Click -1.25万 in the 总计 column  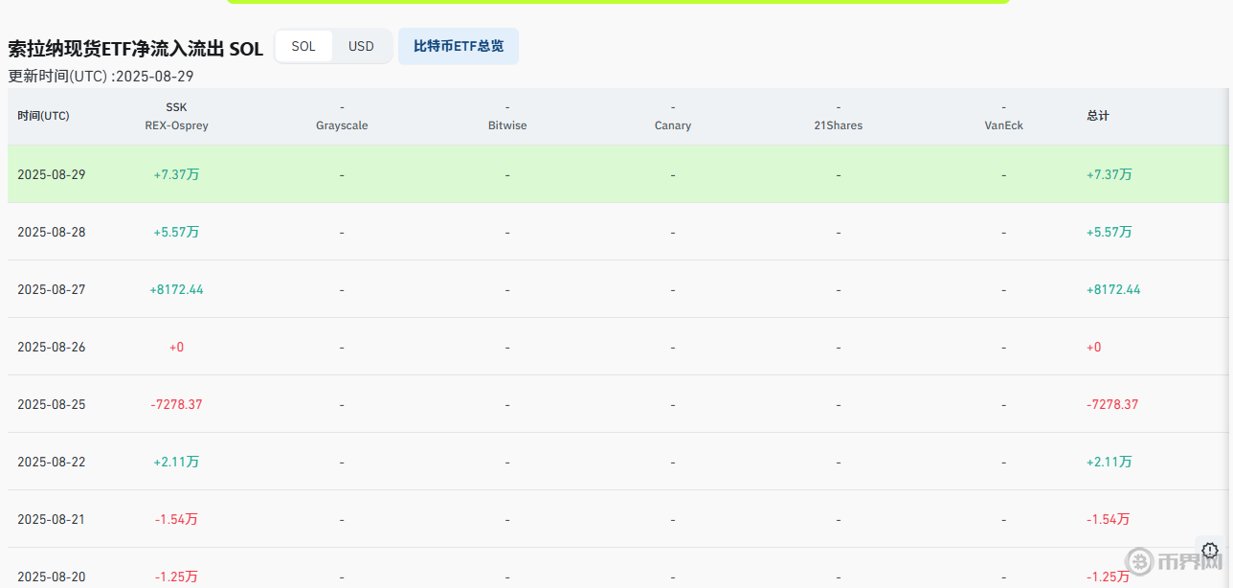point(1109,577)
